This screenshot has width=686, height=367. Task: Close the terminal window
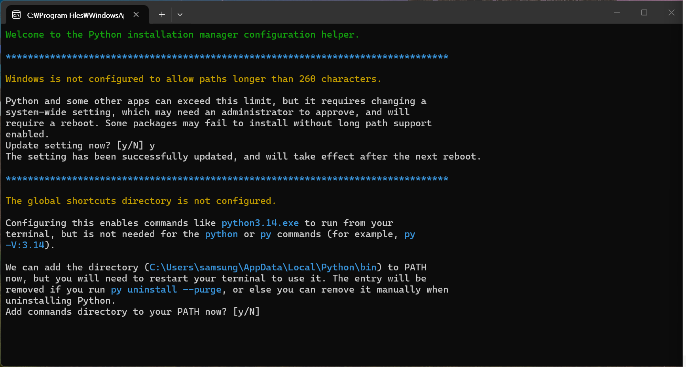671,13
